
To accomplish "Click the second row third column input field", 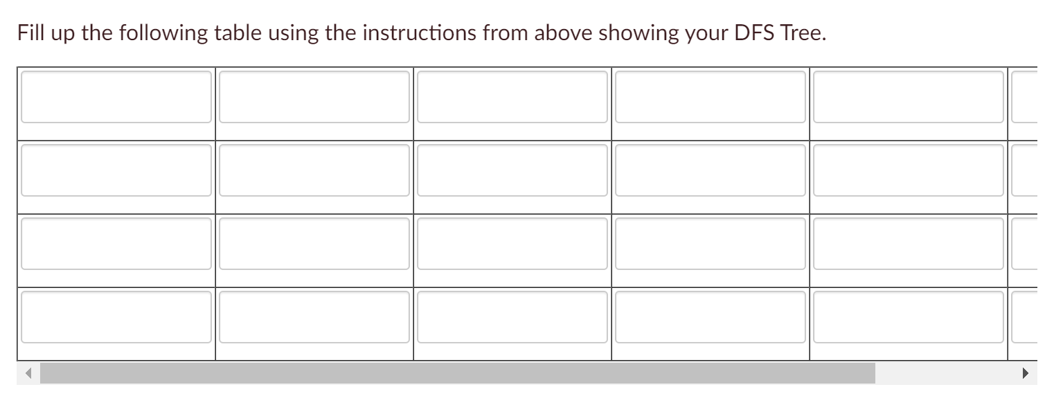I will [x=512, y=170].
